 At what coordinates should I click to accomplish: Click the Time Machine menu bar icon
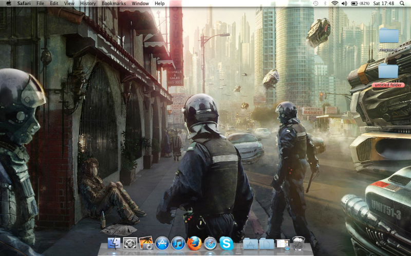pyautogui.click(x=315, y=4)
